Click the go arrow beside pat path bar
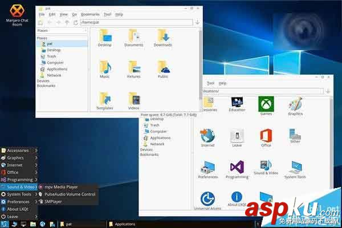This screenshot has width=342, height=228. pyautogui.click(x=197, y=22)
